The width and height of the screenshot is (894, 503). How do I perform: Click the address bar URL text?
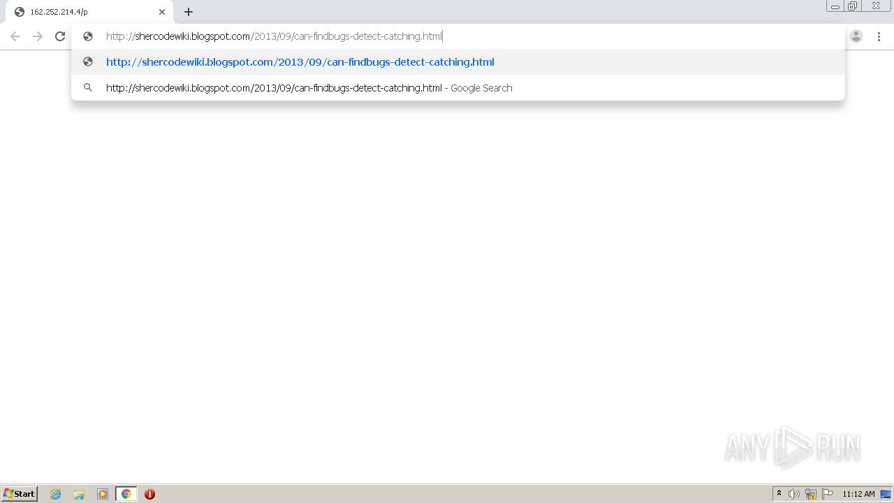274,36
